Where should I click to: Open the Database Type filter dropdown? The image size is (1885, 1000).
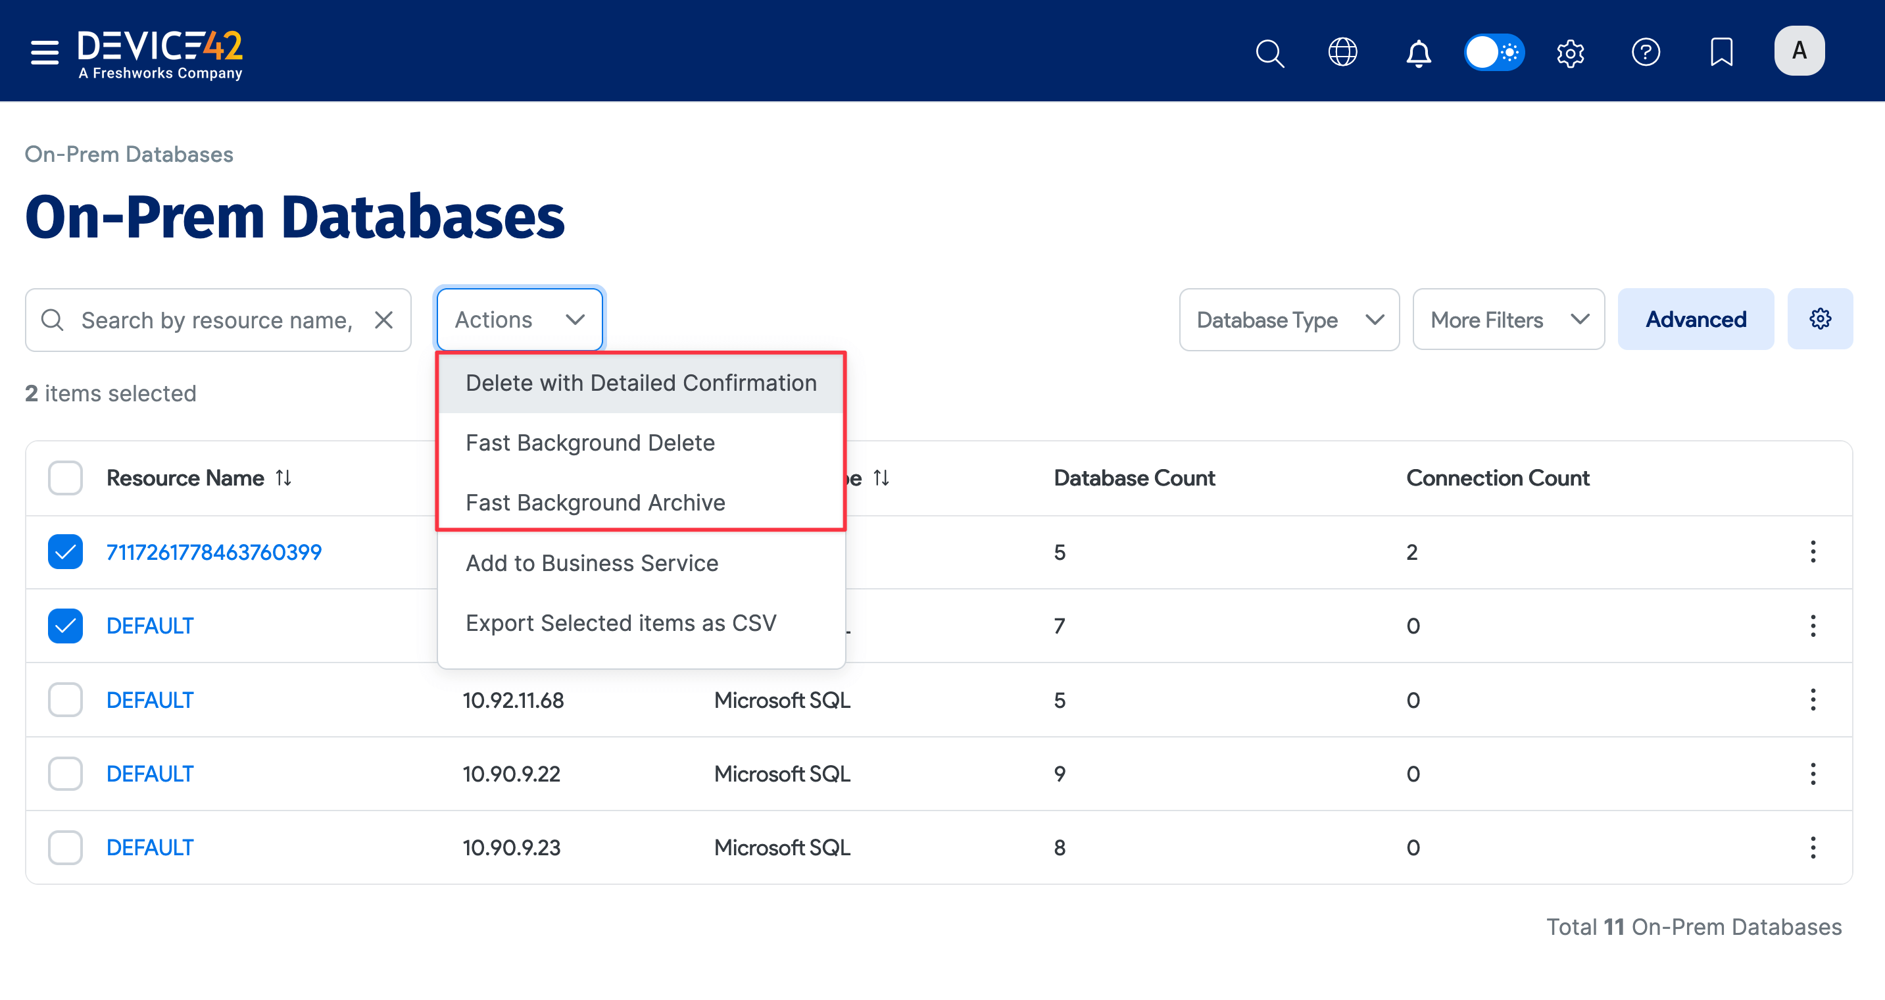[x=1288, y=319]
